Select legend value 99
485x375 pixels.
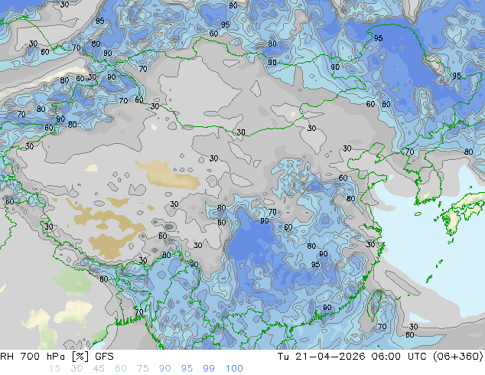pyautogui.click(x=209, y=369)
